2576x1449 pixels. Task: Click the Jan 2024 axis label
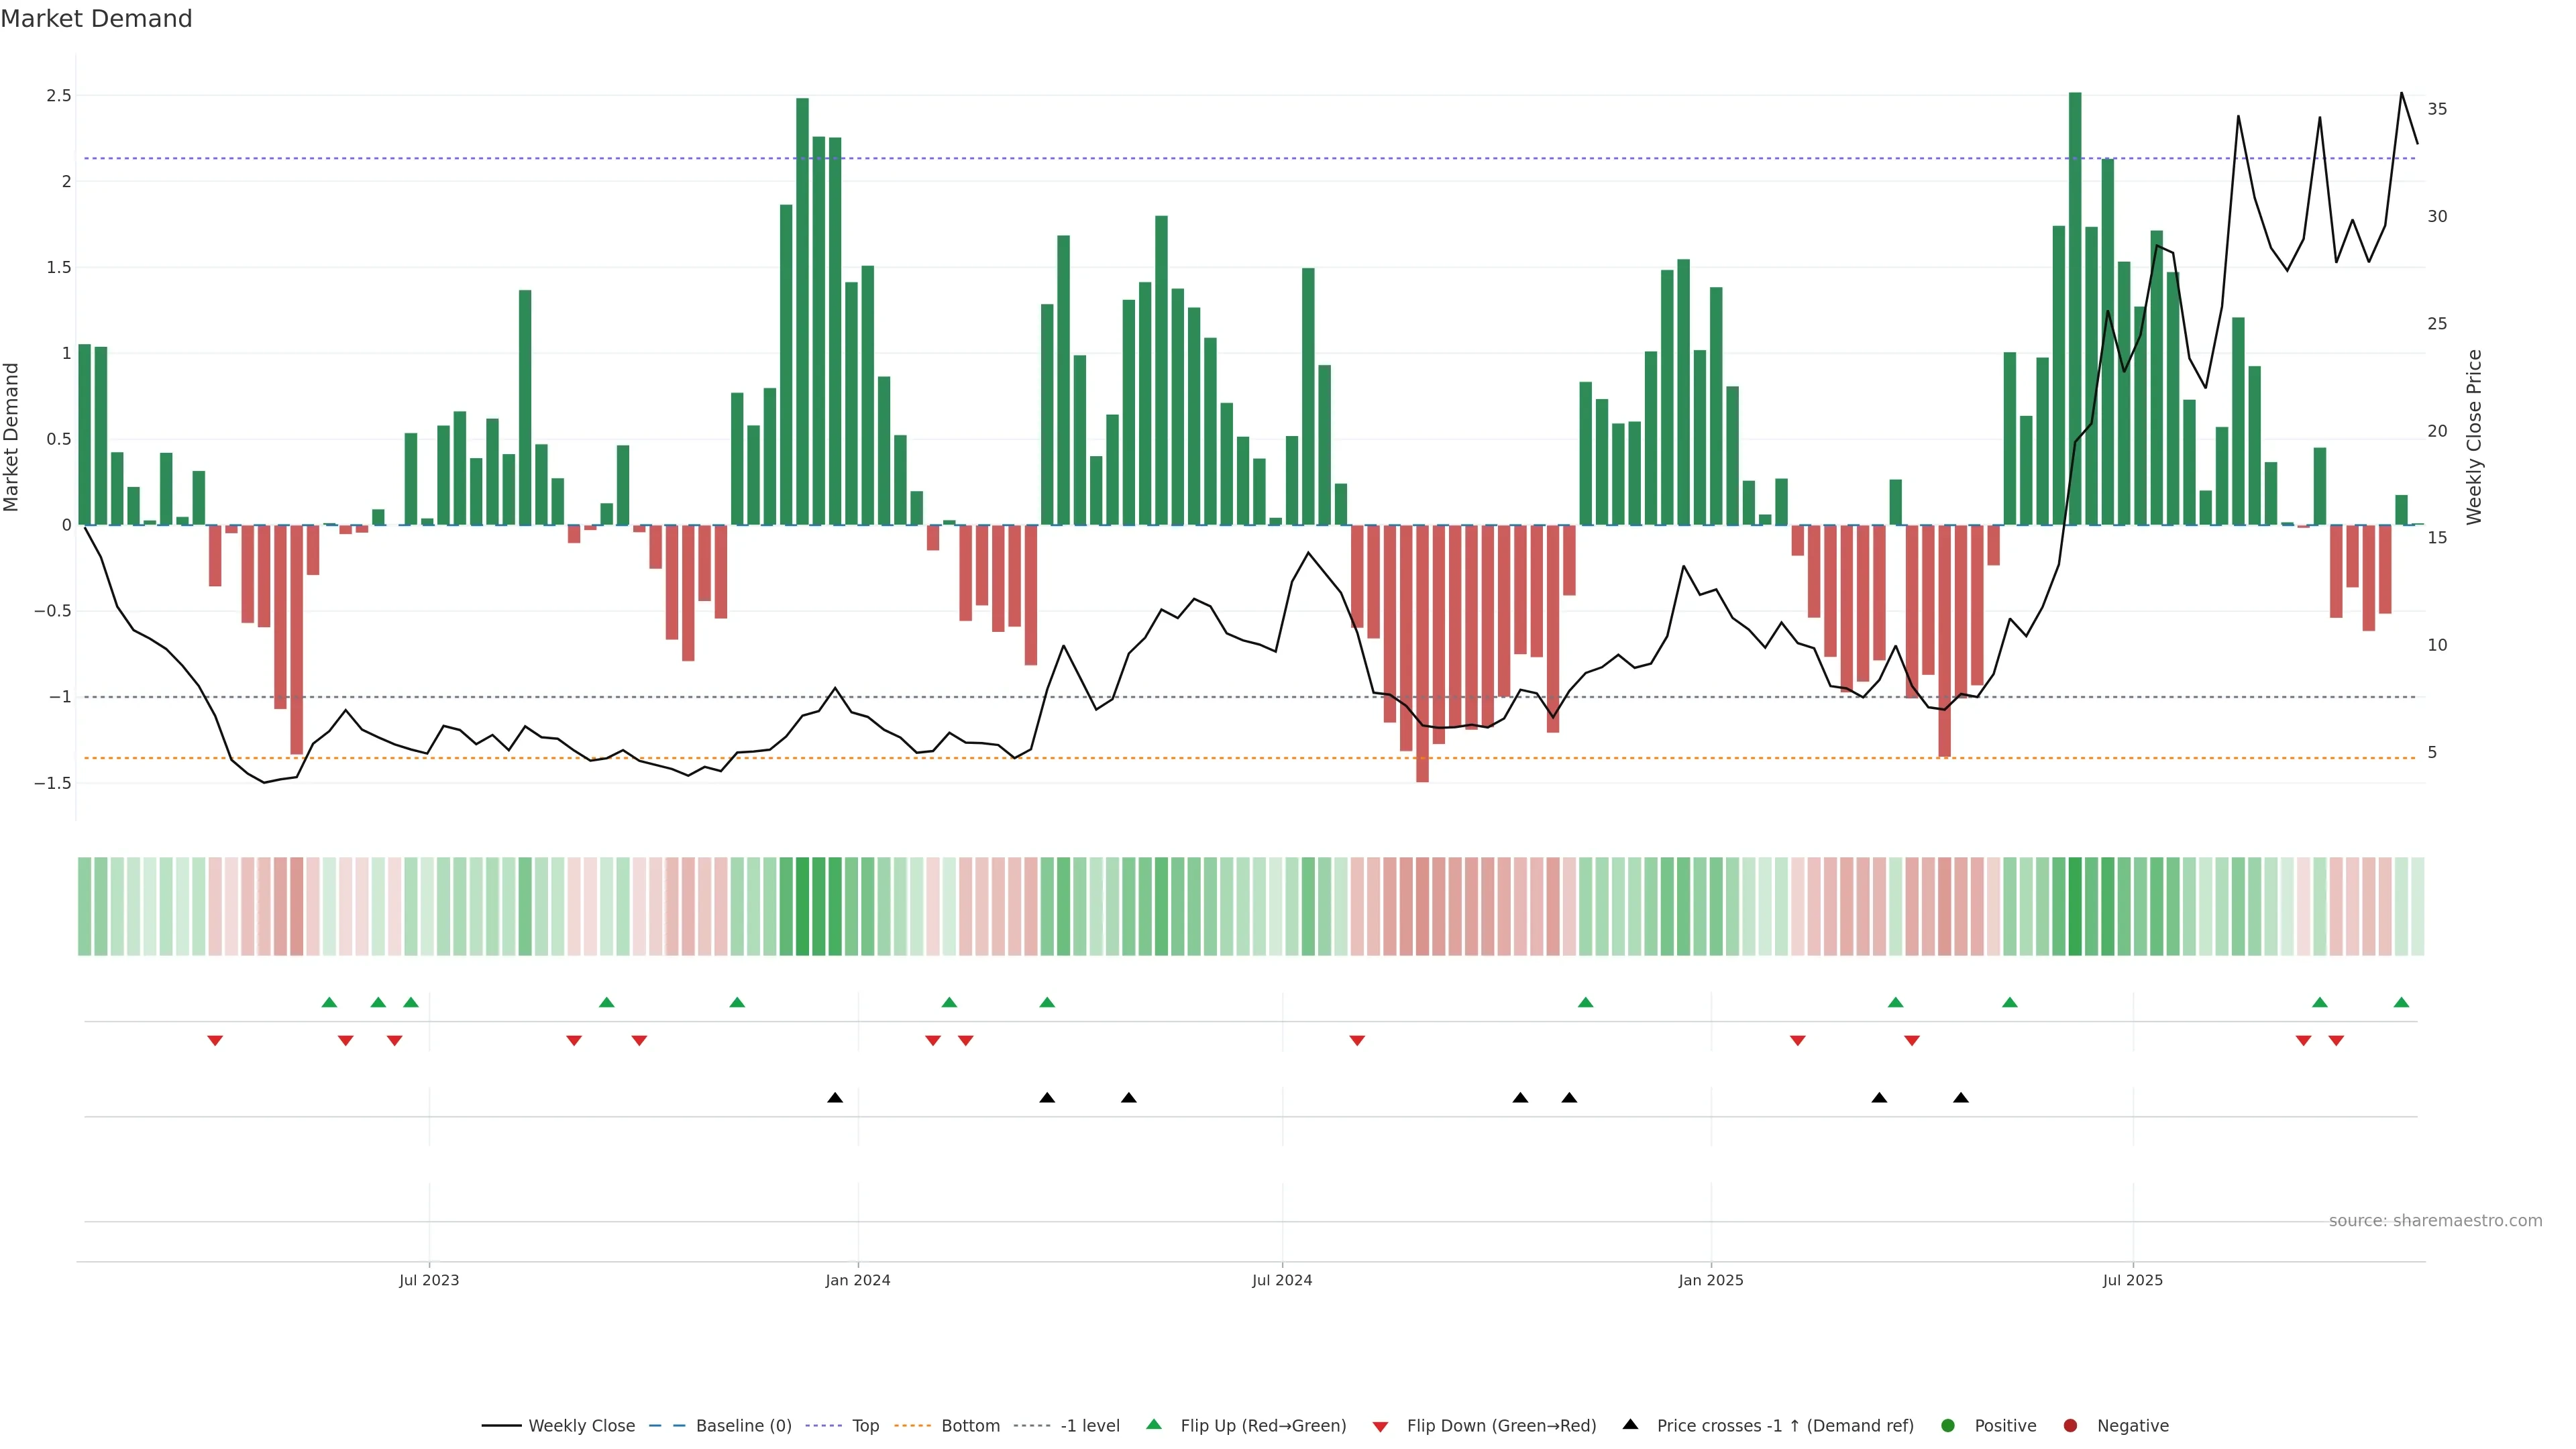[857, 1280]
